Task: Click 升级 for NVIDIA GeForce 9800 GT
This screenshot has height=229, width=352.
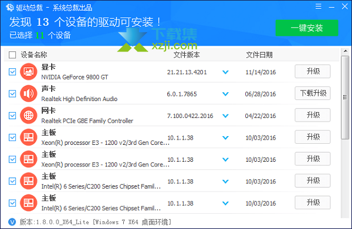Action: 313,71
